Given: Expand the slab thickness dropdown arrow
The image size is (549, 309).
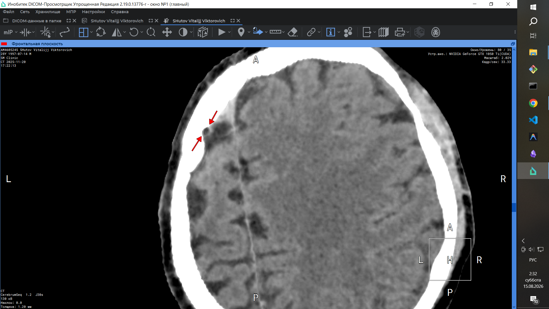Looking at the screenshot, I should tap(33, 32).
